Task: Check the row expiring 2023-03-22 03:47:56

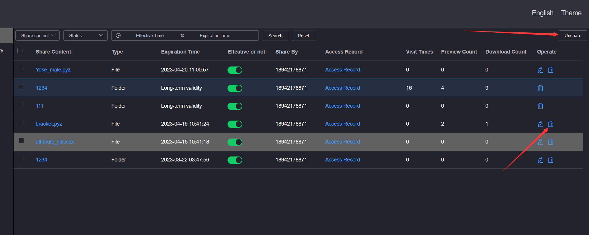Action: 21,159
